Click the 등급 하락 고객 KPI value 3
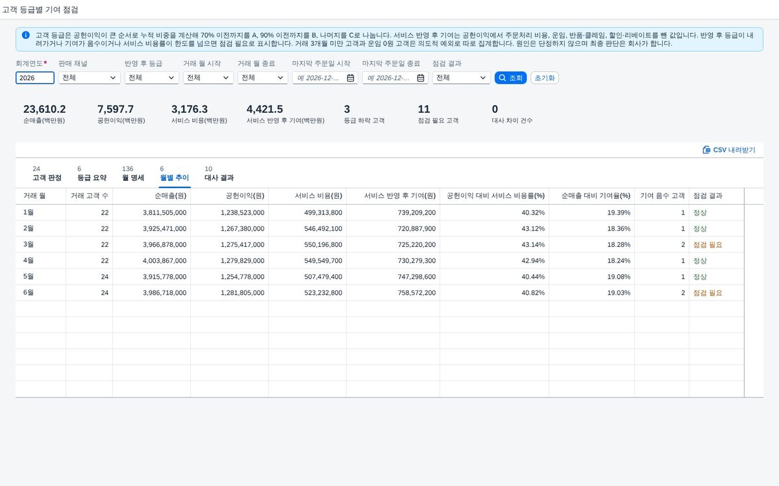Screen dimensions: 779x486 (x=347, y=110)
